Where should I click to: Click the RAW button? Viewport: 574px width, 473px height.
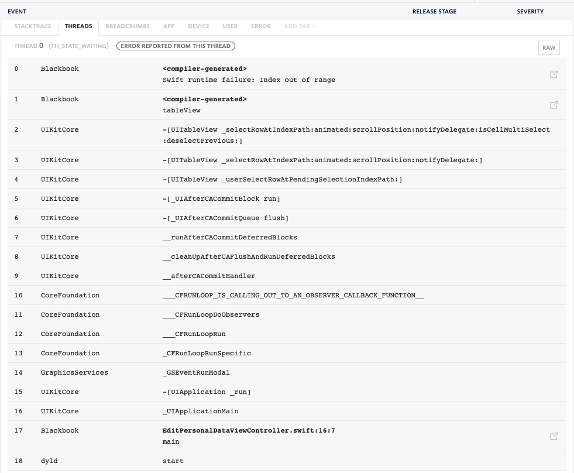point(549,47)
